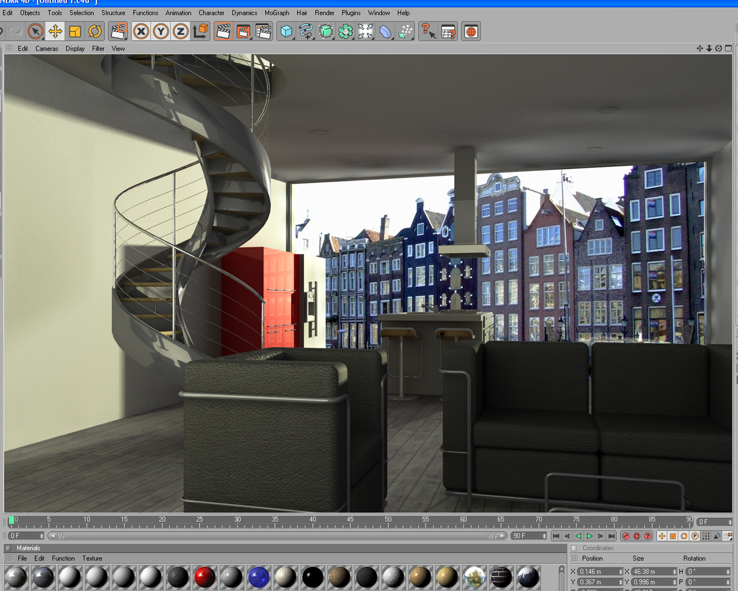
Task: Toggle viewport maximize icon
Action: [x=728, y=48]
